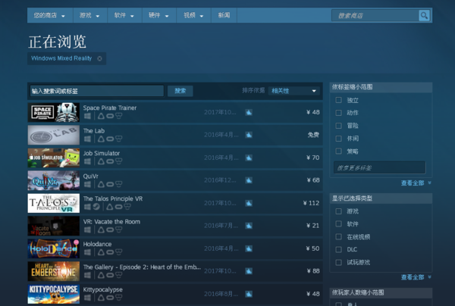Click the 搜索 search button

[180, 91]
